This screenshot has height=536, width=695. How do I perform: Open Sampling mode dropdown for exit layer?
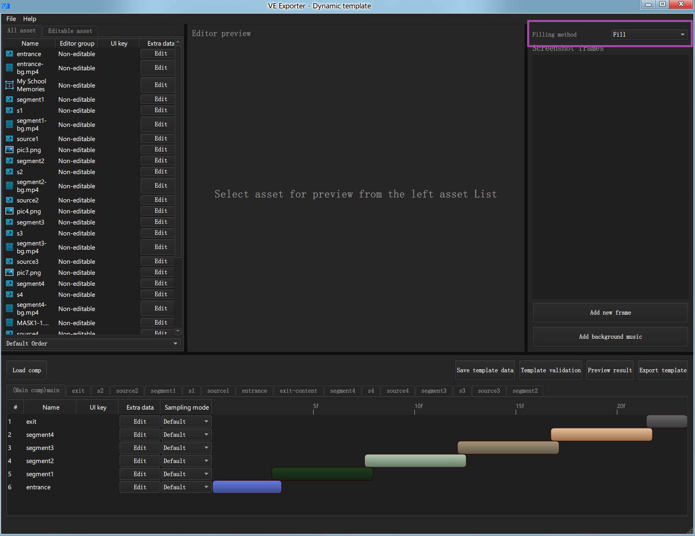[186, 422]
